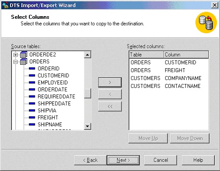This screenshot has width=220, height=171.
Task: Select FREIGHT in the source tree
Action: (x=48, y=118)
